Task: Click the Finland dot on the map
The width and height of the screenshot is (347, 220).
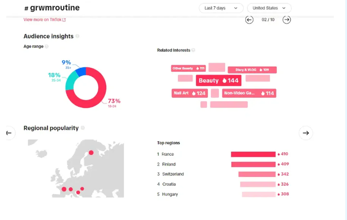Action: tap(91, 152)
